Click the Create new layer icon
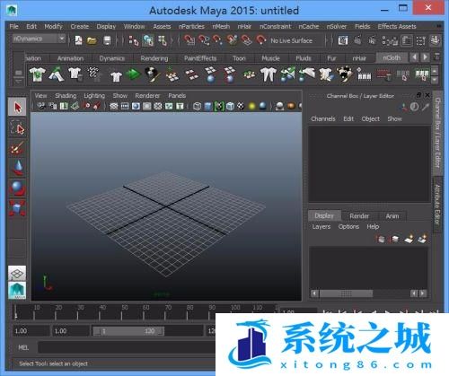The height and width of the screenshot is (376, 449). point(409,239)
